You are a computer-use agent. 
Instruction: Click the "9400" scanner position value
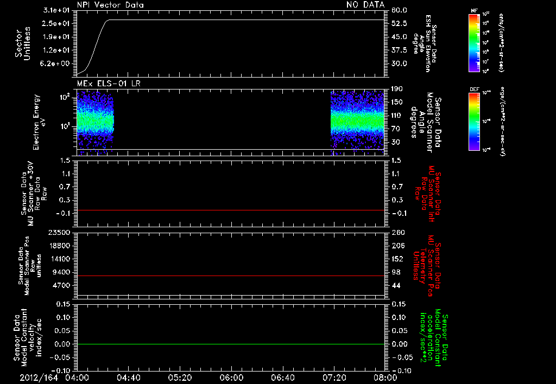61,272
